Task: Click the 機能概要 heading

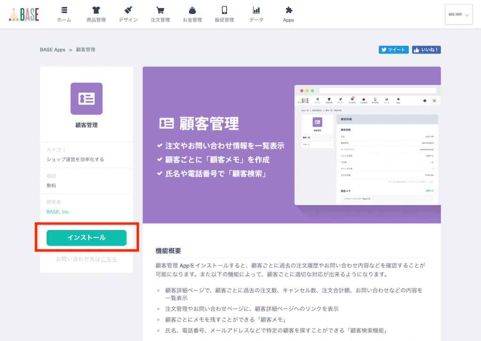Action: pyautogui.click(x=168, y=251)
